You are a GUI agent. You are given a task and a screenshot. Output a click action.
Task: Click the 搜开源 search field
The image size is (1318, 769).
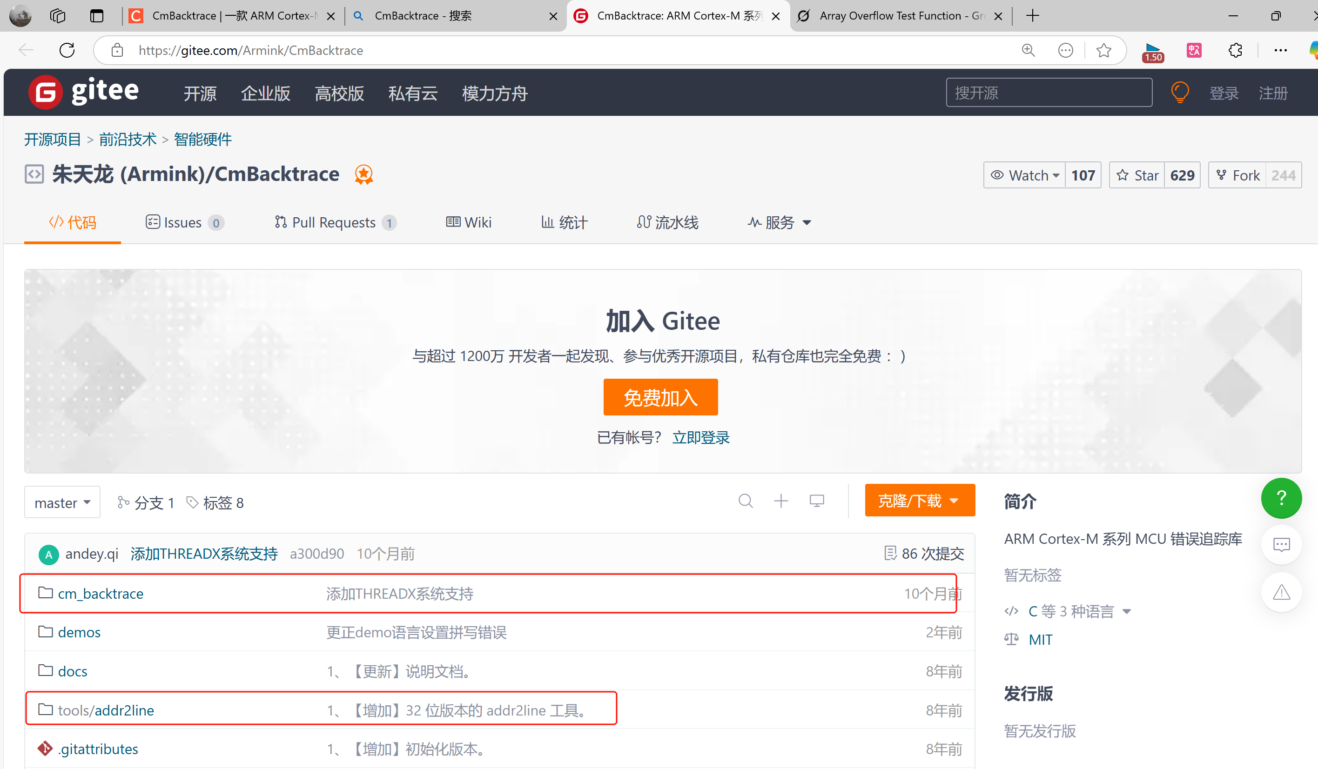(1048, 93)
